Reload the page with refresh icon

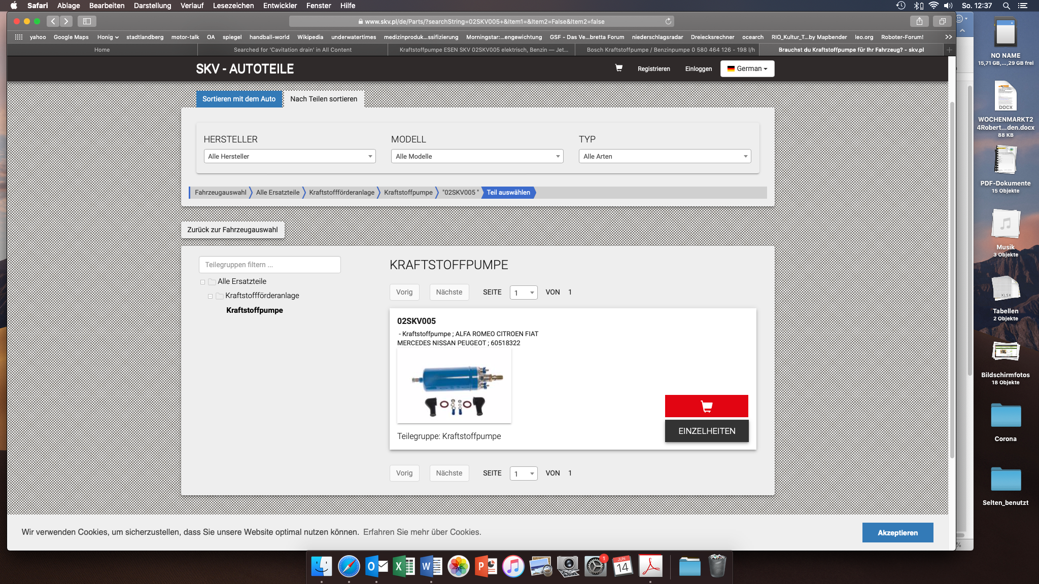668,21
